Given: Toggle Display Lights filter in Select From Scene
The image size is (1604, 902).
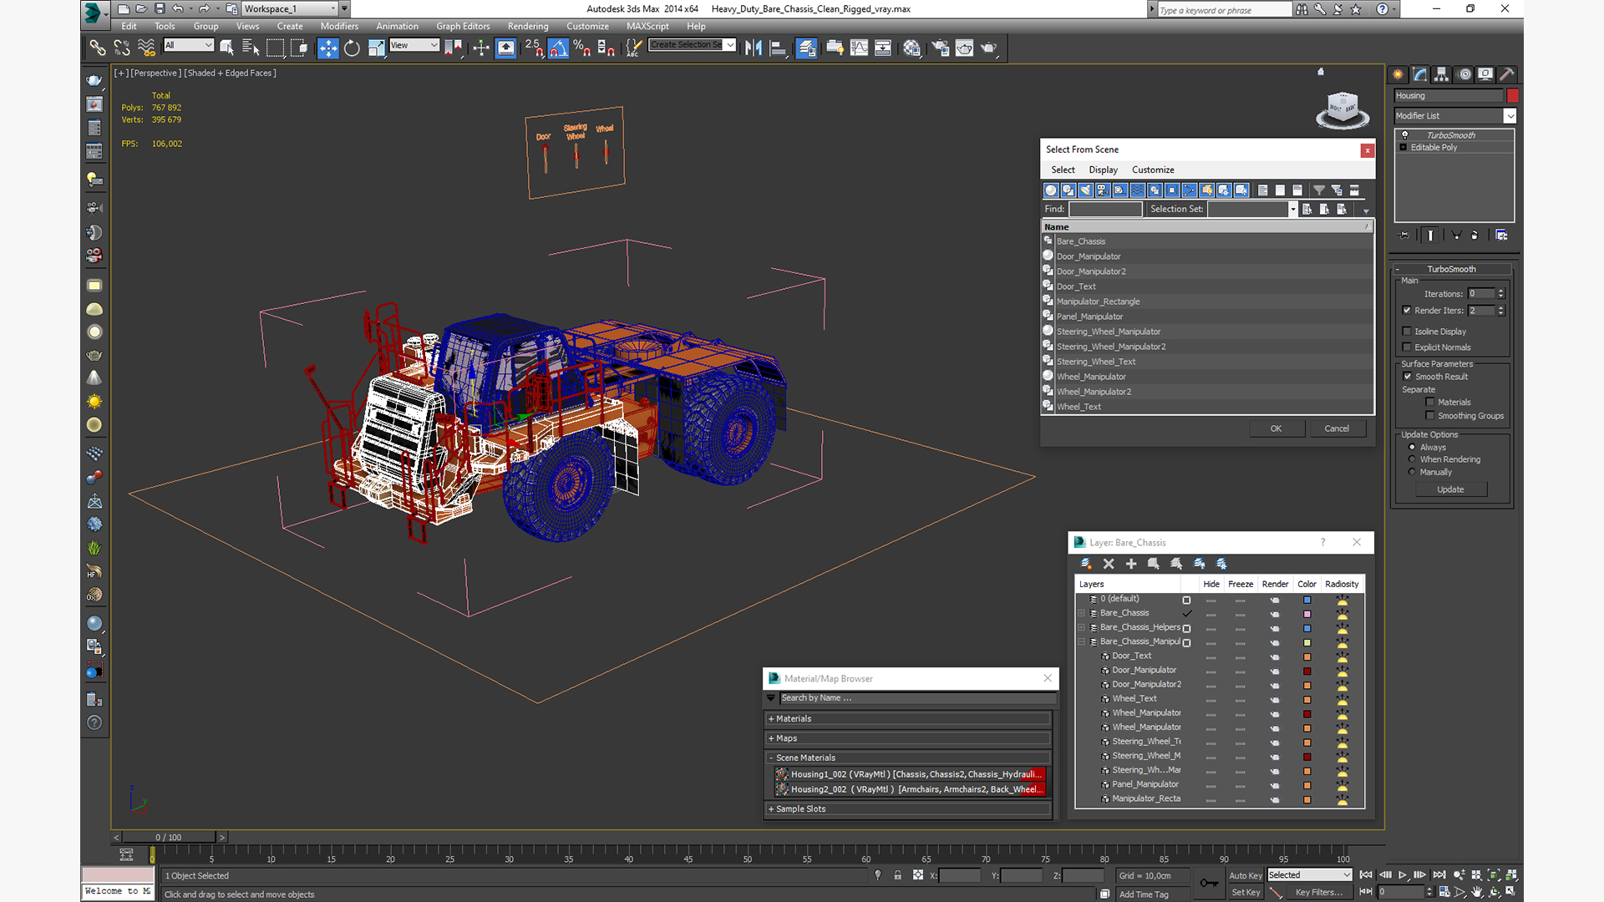Looking at the screenshot, I should [x=1085, y=190].
